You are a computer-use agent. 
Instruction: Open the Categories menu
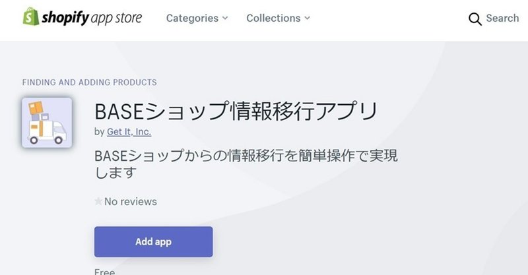point(197,18)
